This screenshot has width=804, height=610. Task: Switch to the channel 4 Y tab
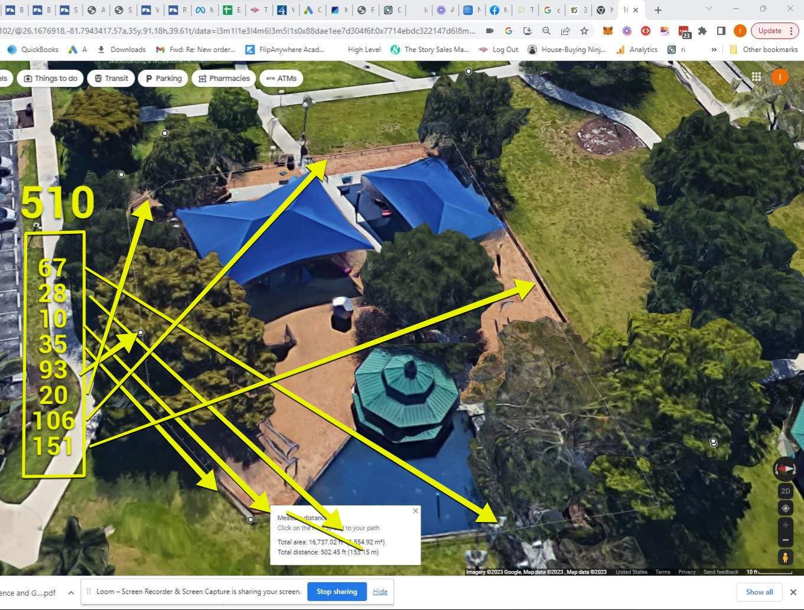pos(285,10)
